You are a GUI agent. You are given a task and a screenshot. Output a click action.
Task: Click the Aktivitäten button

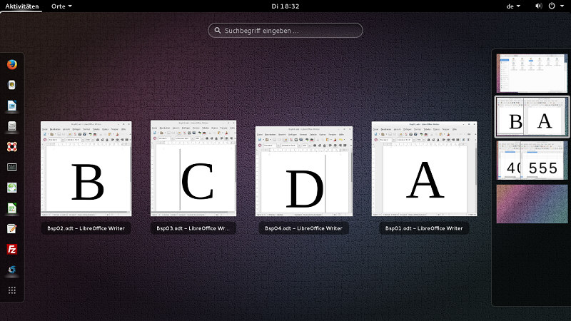(22, 6)
